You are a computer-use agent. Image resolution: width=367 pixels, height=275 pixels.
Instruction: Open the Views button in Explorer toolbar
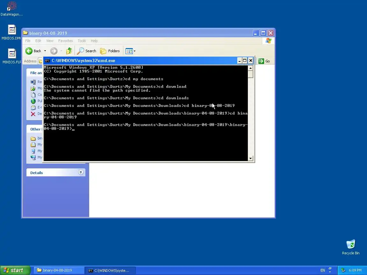pos(129,51)
